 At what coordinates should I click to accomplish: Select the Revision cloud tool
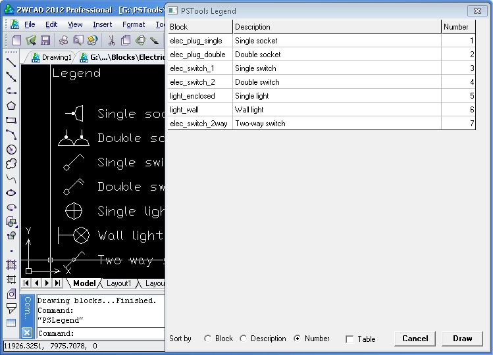tap(11, 164)
